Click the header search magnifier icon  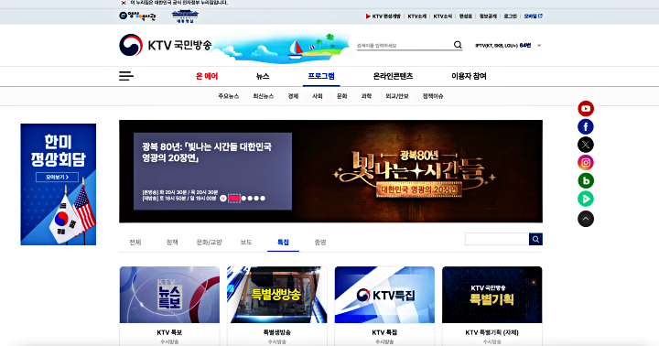coord(458,45)
